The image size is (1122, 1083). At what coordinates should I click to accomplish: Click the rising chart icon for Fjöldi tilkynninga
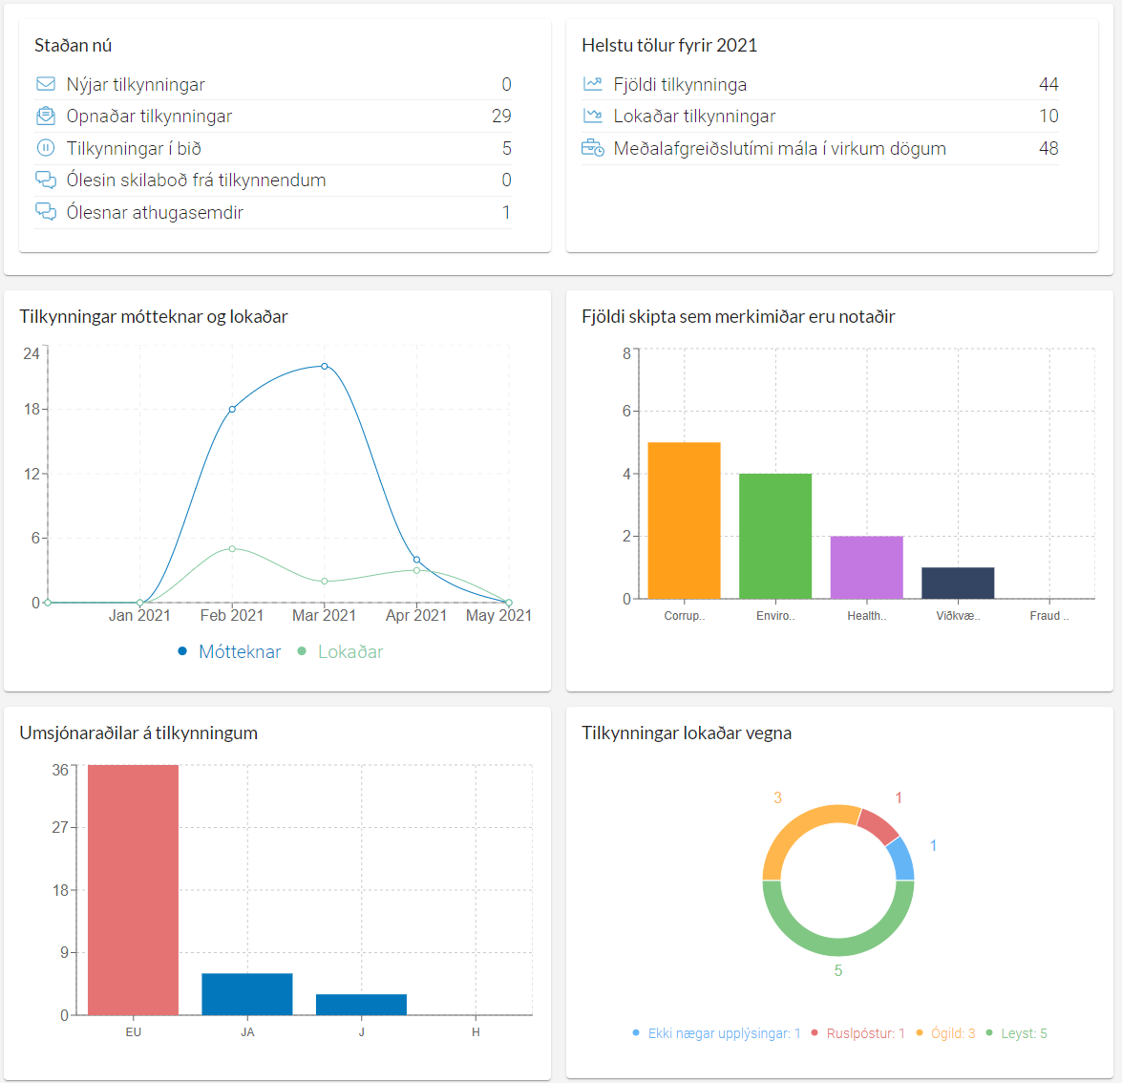(593, 84)
